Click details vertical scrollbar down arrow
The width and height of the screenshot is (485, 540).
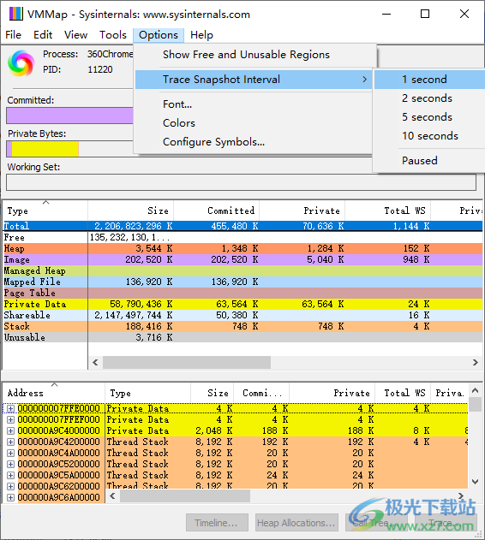coord(475,482)
